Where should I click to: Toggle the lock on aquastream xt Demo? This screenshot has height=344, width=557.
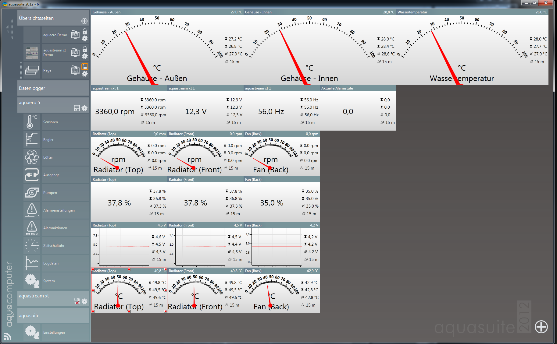click(85, 49)
